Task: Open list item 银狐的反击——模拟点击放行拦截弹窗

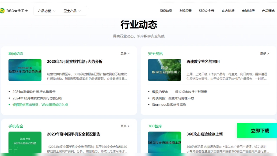Action: click(x=180, y=92)
